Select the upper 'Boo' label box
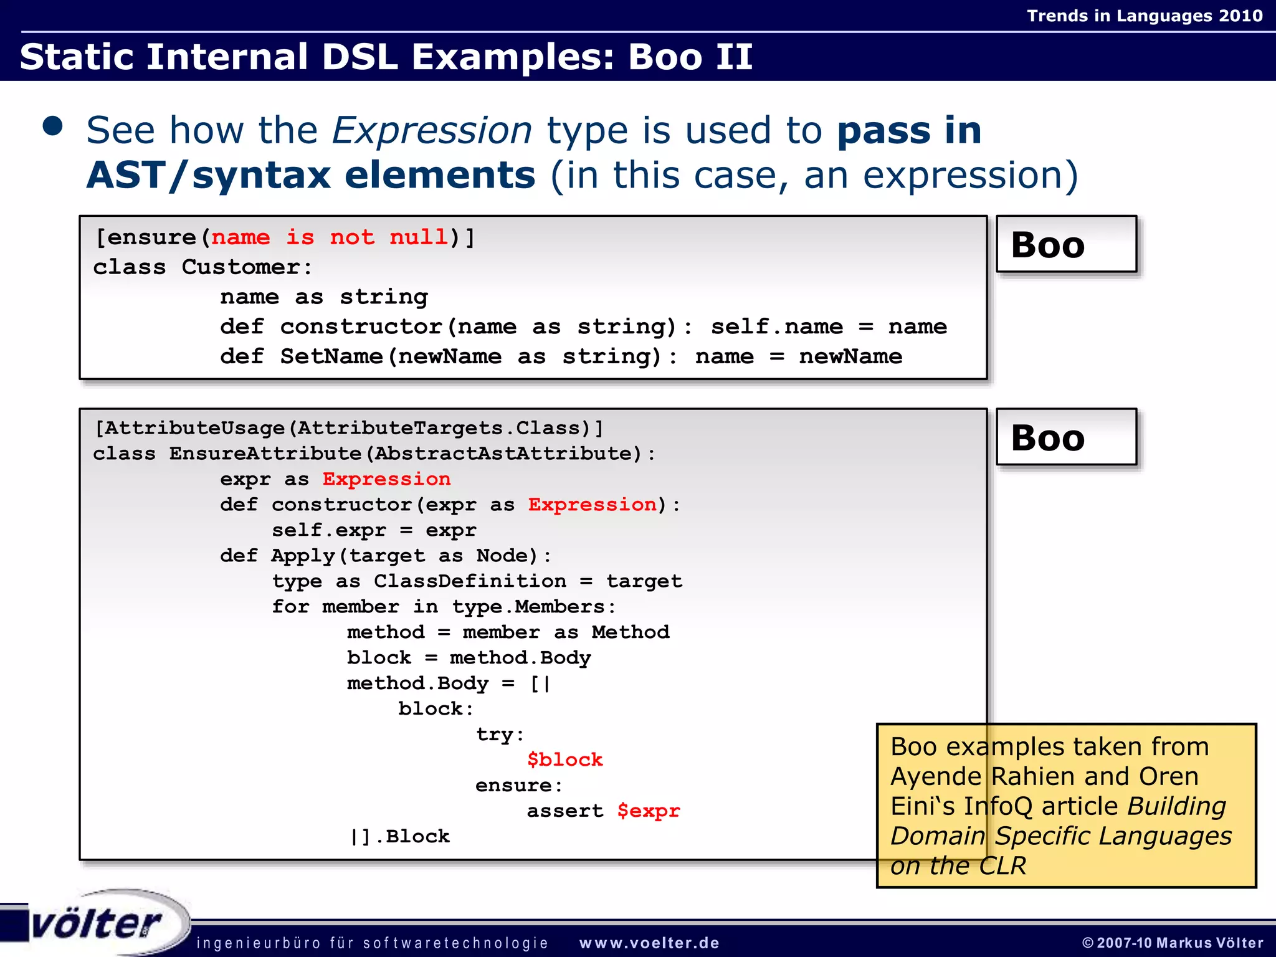1276x957 pixels. [x=1066, y=244]
